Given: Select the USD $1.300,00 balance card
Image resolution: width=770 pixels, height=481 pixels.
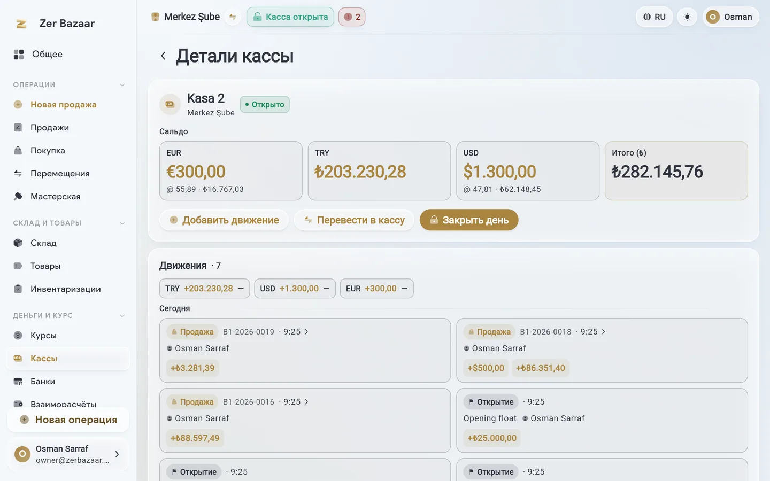Looking at the screenshot, I should pyautogui.click(x=528, y=171).
